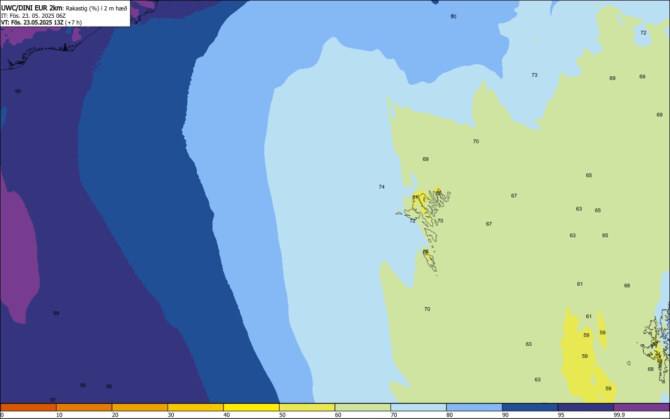
Task: Click the legend tick label 30
Action: pos(171,415)
